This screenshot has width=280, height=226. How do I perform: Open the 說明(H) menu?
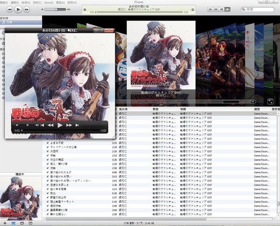click(x=72, y=2)
